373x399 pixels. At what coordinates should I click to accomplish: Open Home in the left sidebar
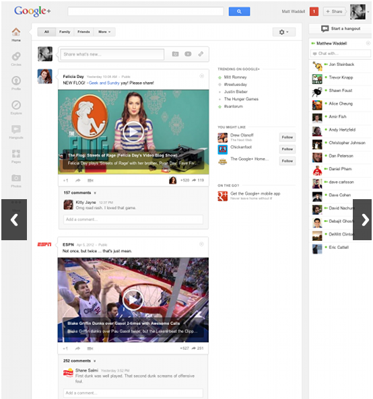click(16, 34)
